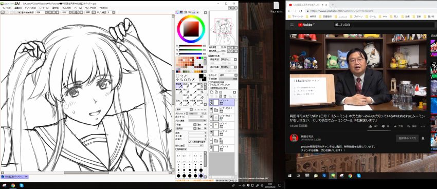The width and height of the screenshot is (437, 189).
Task: Swap foreground and background colors arrow
Action: [206, 75]
